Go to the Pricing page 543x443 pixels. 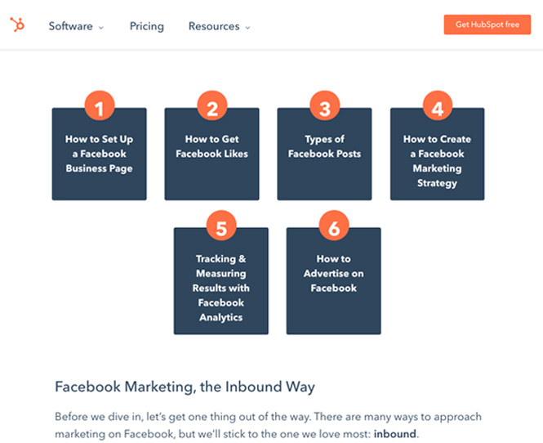tap(147, 26)
